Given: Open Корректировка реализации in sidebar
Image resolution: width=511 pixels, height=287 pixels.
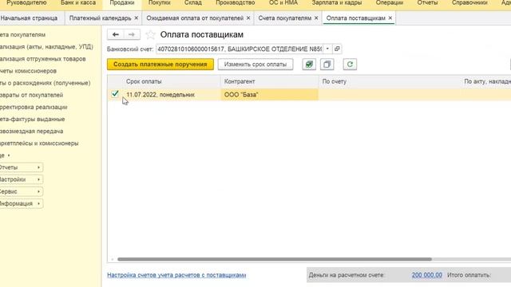Looking at the screenshot, I should [34, 107].
